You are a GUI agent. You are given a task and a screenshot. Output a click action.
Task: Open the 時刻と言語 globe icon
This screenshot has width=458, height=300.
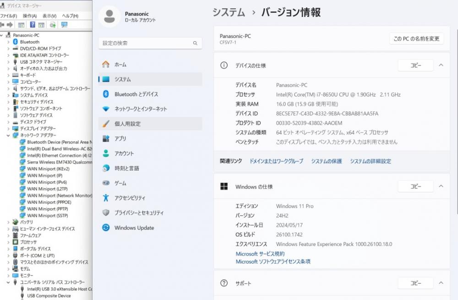point(106,168)
